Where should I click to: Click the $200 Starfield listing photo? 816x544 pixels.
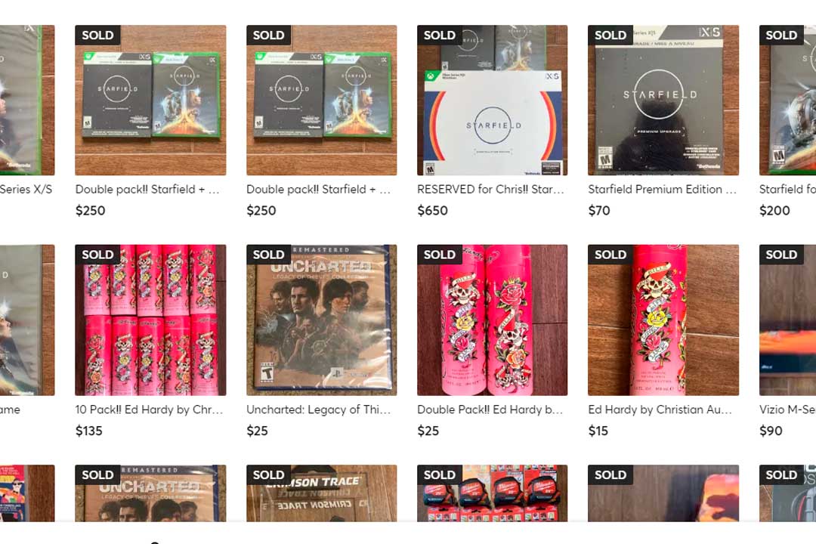click(x=787, y=100)
